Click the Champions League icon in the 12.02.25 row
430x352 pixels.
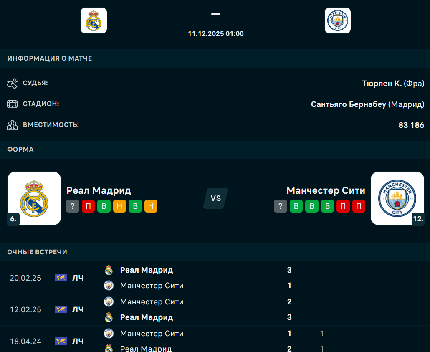point(61,309)
